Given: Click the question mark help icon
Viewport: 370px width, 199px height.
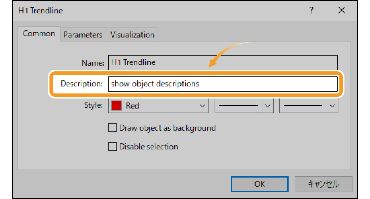Looking at the screenshot, I should pyautogui.click(x=311, y=10).
